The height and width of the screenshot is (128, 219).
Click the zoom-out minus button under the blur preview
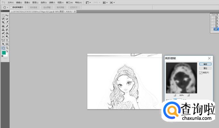(175, 95)
